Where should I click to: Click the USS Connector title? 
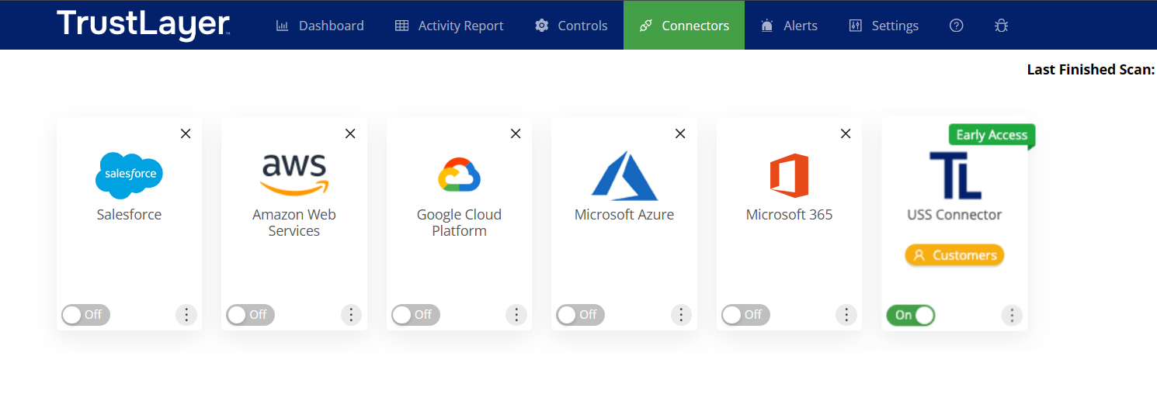pos(954,215)
